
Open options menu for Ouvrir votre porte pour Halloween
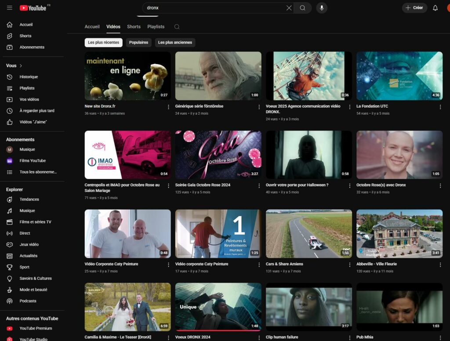point(349,186)
